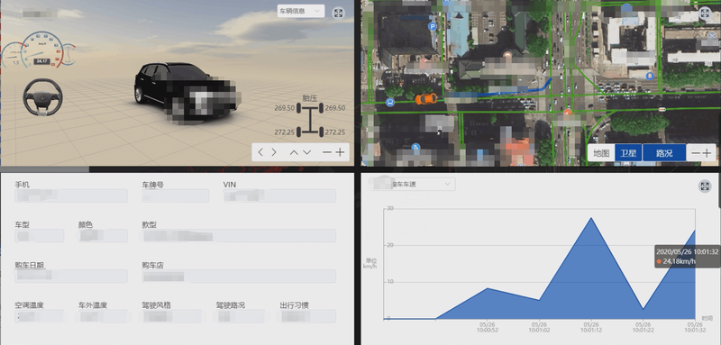Click the steering wheel indicator
The height and width of the screenshot is (345, 721).
point(42,97)
